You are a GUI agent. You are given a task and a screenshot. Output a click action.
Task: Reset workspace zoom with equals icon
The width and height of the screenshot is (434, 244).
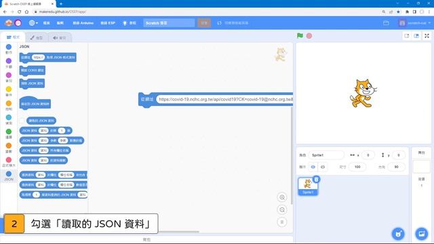point(282,222)
